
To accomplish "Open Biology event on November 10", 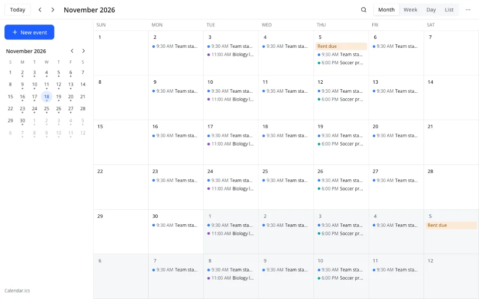I will coord(231,100).
